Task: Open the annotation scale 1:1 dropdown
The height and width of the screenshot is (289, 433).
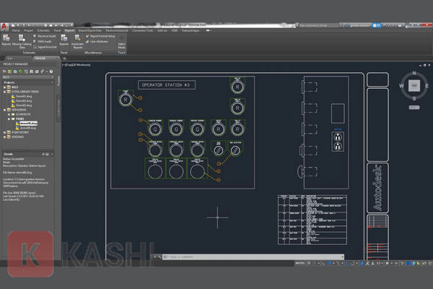Action: point(380,263)
